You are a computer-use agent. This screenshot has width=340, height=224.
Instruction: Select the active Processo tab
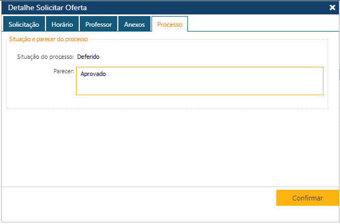[169, 25]
